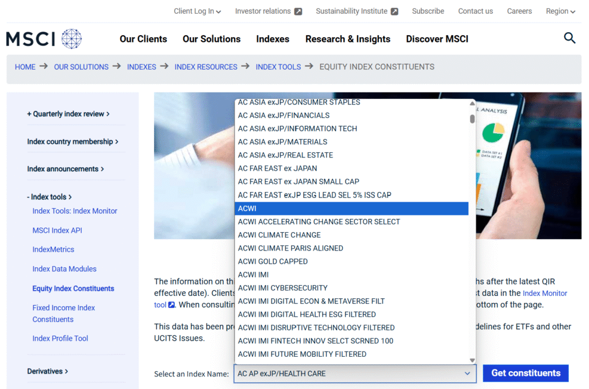Click external link icon beside Sustainability Institute
Screen dimensions: 589x389
coord(395,11)
